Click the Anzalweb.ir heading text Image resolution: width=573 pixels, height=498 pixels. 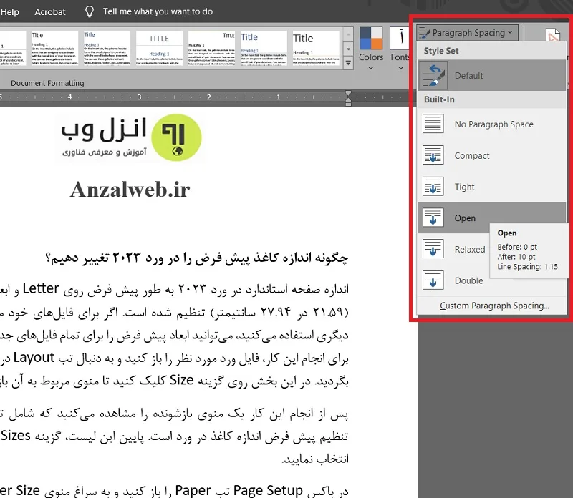pos(130,190)
